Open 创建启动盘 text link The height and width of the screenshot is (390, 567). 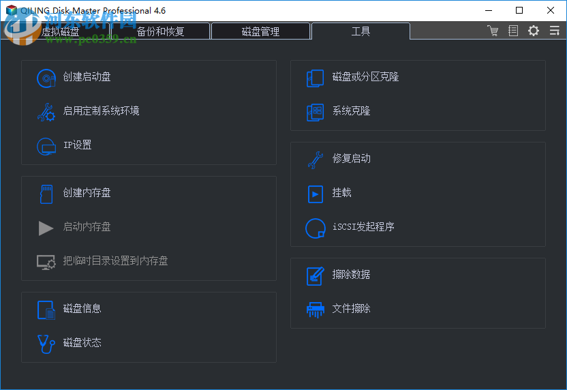87,76
